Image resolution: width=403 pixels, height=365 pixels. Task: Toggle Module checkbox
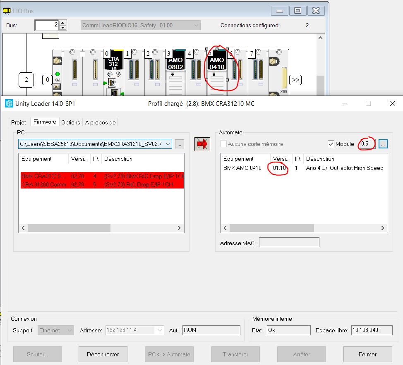(331, 144)
